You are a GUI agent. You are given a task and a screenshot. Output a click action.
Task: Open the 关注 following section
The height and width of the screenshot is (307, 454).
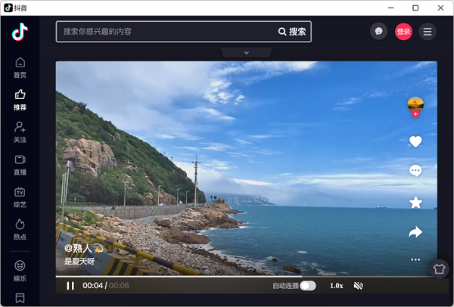pyautogui.click(x=20, y=132)
